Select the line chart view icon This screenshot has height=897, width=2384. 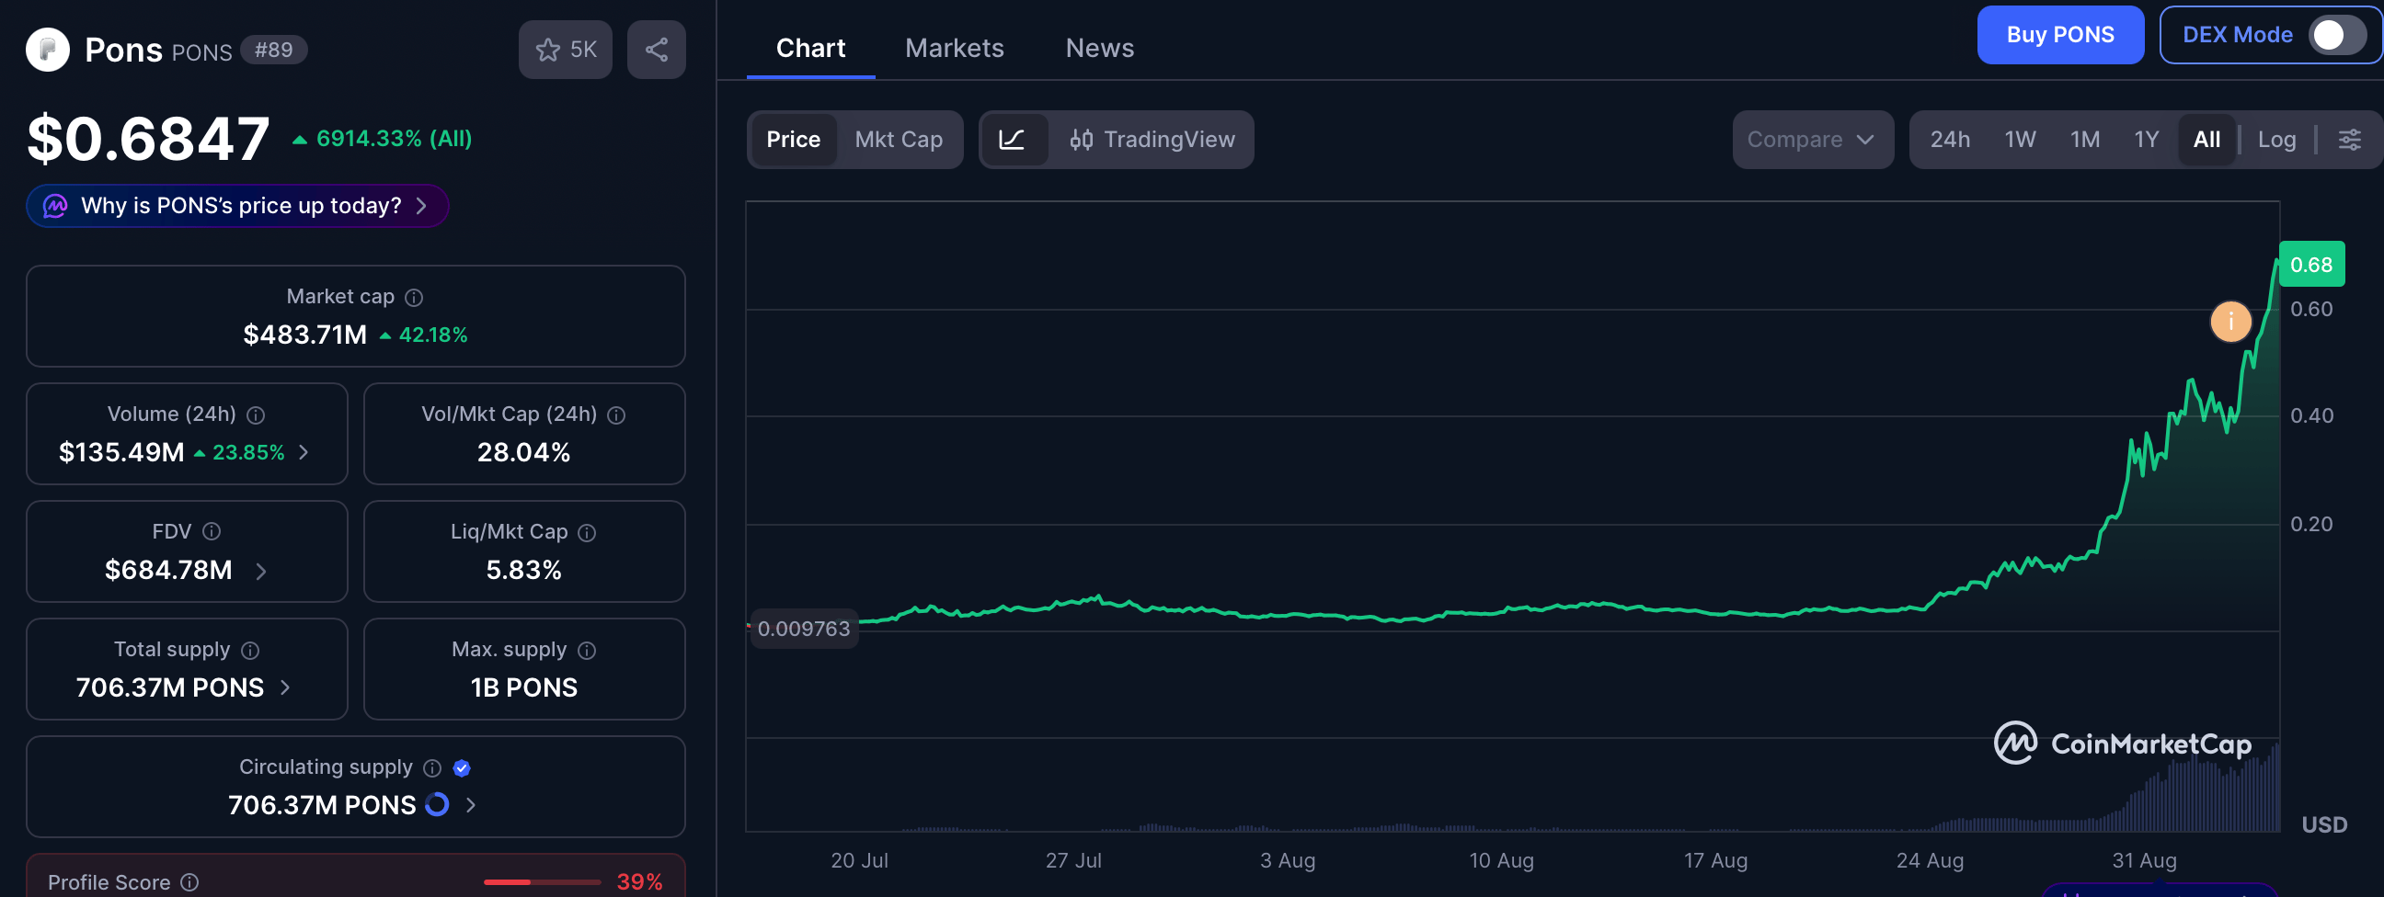click(1013, 140)
